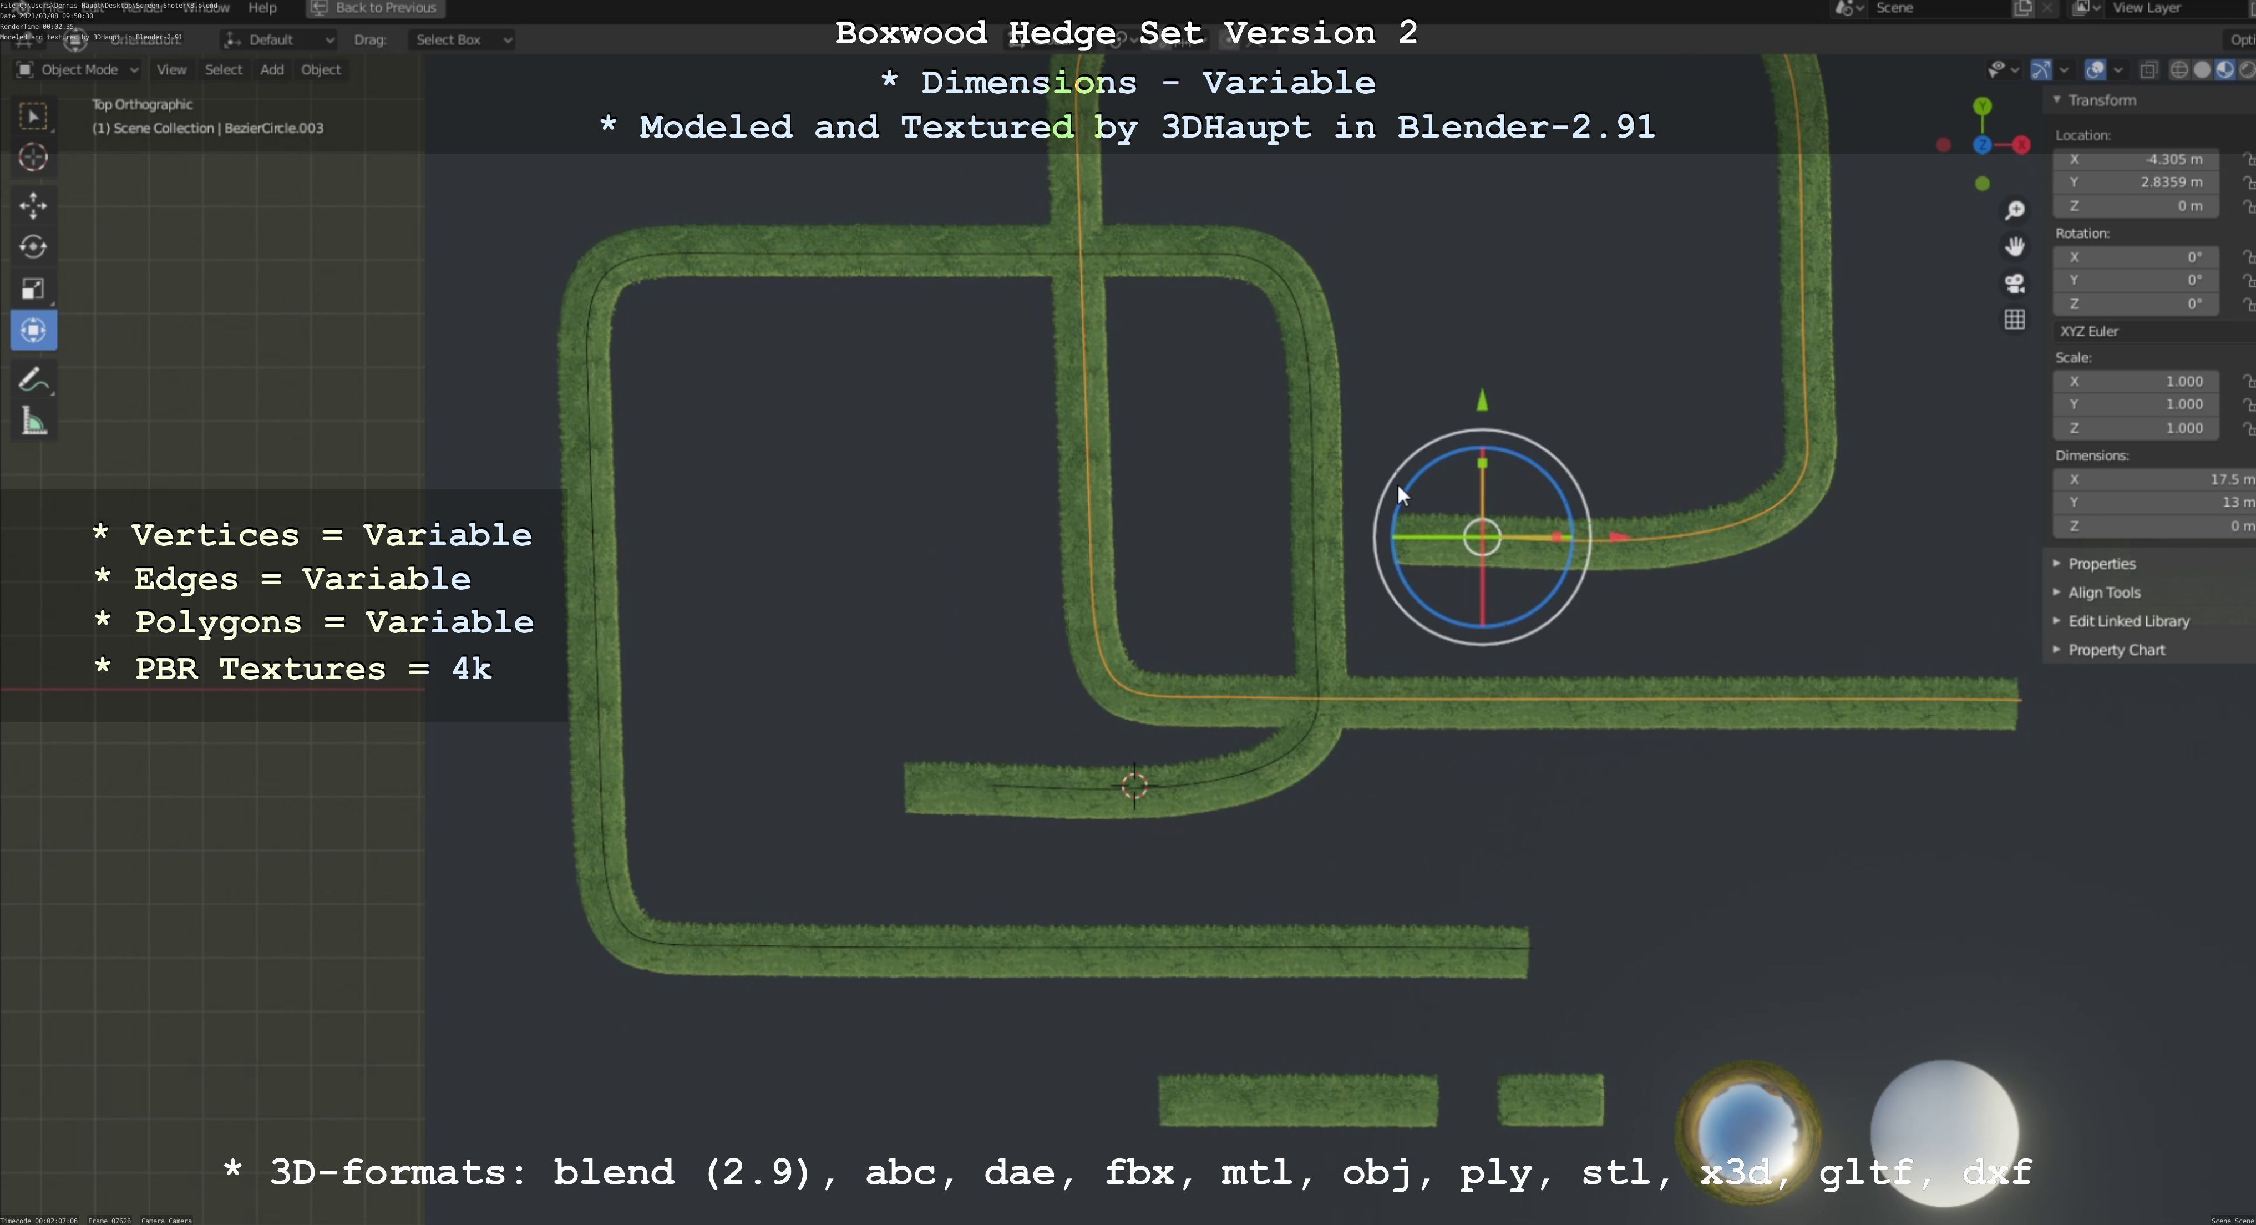This screenshot has width=2256, height=1225.
Task: Select the Move tool in toolbar
Action: click(x=33, y=205)
